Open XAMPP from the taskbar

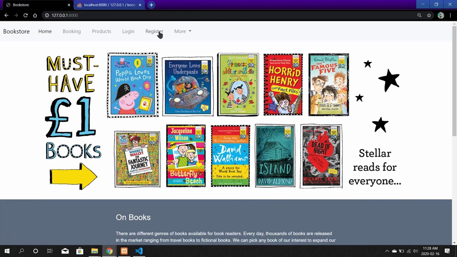click(x=124, y=251)
